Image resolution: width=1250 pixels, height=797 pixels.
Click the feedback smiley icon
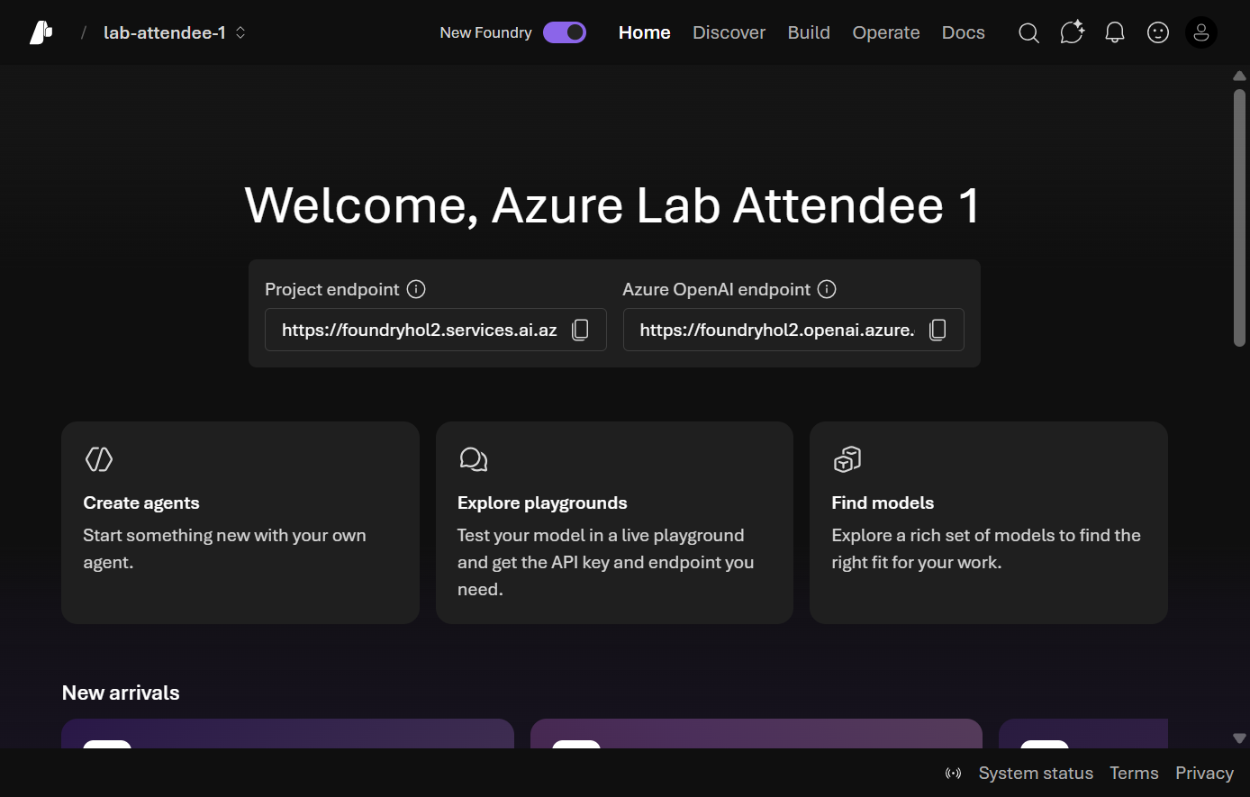pos(1158,33)
